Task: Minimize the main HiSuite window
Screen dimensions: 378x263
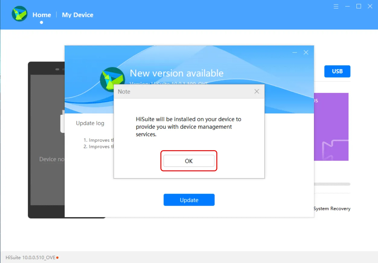Action: (x=347, y=6)
